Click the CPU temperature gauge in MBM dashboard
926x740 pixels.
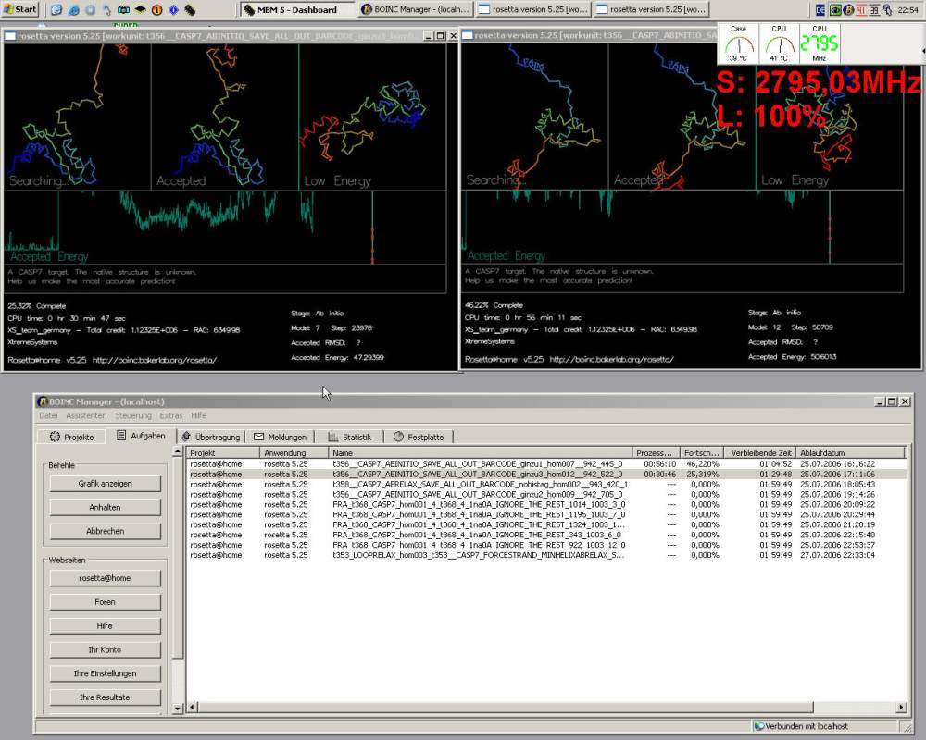click(779, 43)
